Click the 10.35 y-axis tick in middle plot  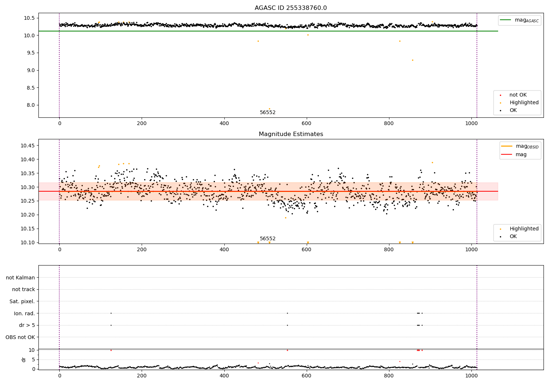coord(28,173)
